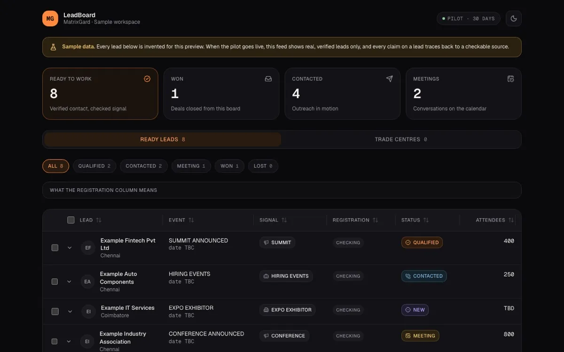Click the QUALIFIED status badge

422,243
